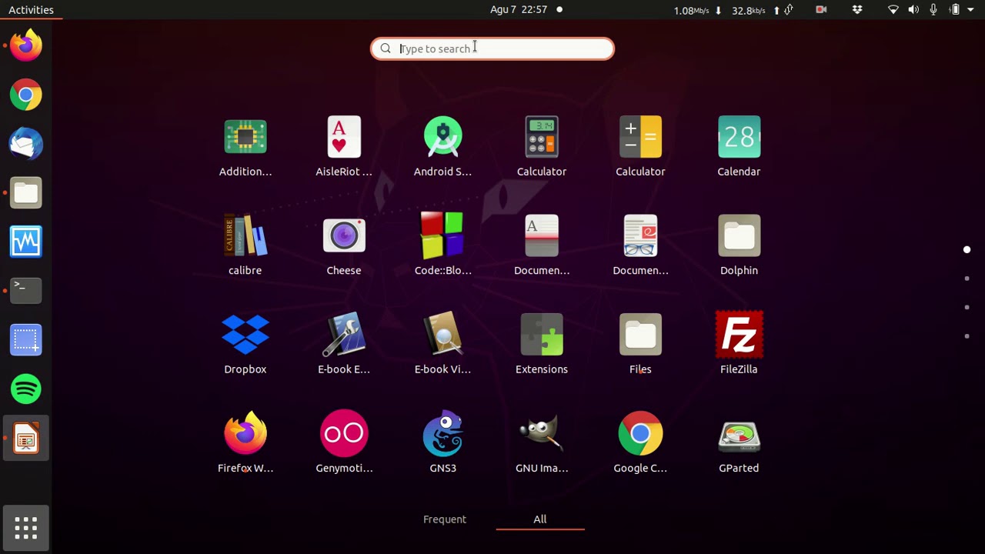Open Terminal from the dock
The height and width of the screenshot is (554, 985).
[x=26, y=291]
